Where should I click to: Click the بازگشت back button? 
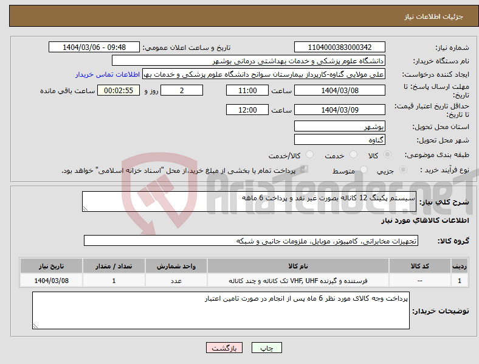[224, 348]
